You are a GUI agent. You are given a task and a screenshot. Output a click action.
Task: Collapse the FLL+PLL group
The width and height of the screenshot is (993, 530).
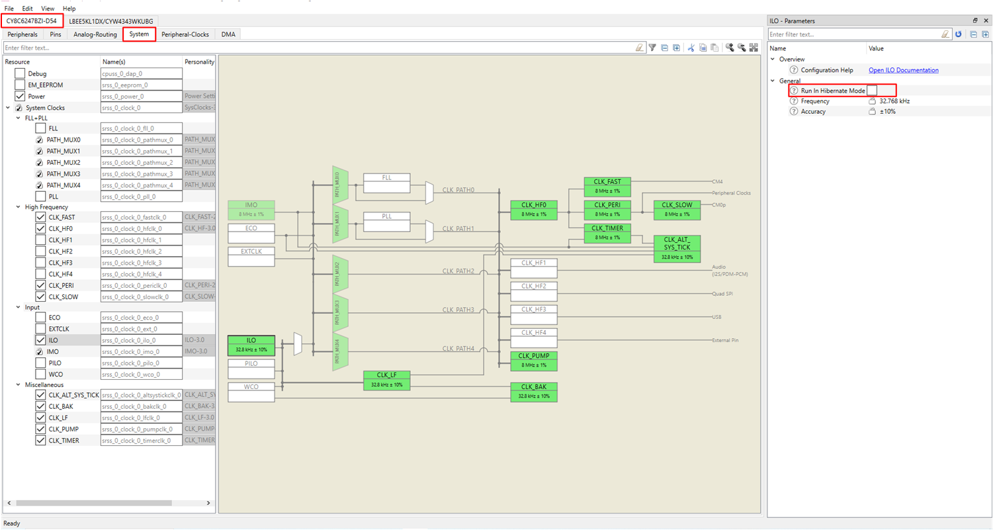pos(18,118)
